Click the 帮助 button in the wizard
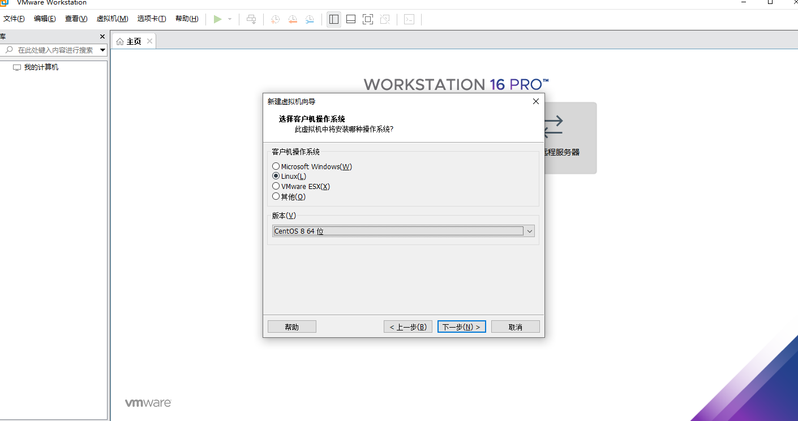Screen dimensions: 798x421 (292, 327)
